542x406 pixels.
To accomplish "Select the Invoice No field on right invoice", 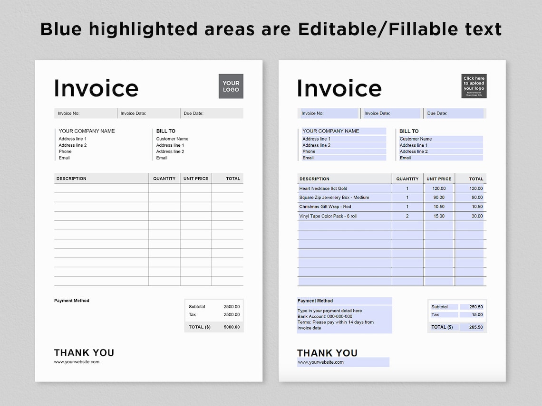I will (328, 113).
